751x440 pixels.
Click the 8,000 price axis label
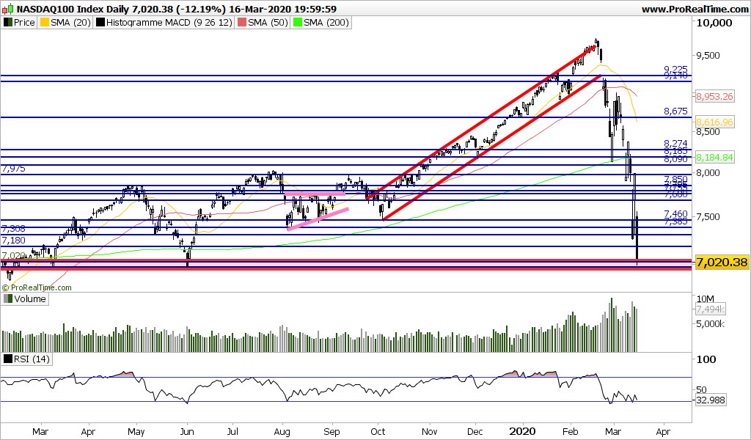[708, 173]
